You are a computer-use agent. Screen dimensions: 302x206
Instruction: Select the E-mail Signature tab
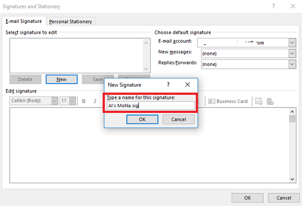click(x=23, y=21)
